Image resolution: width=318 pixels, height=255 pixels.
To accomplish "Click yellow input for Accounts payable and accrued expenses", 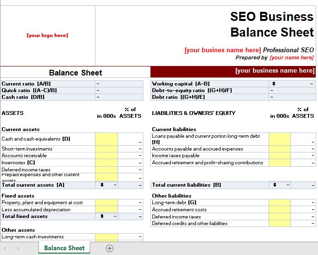I will [280, 149].
